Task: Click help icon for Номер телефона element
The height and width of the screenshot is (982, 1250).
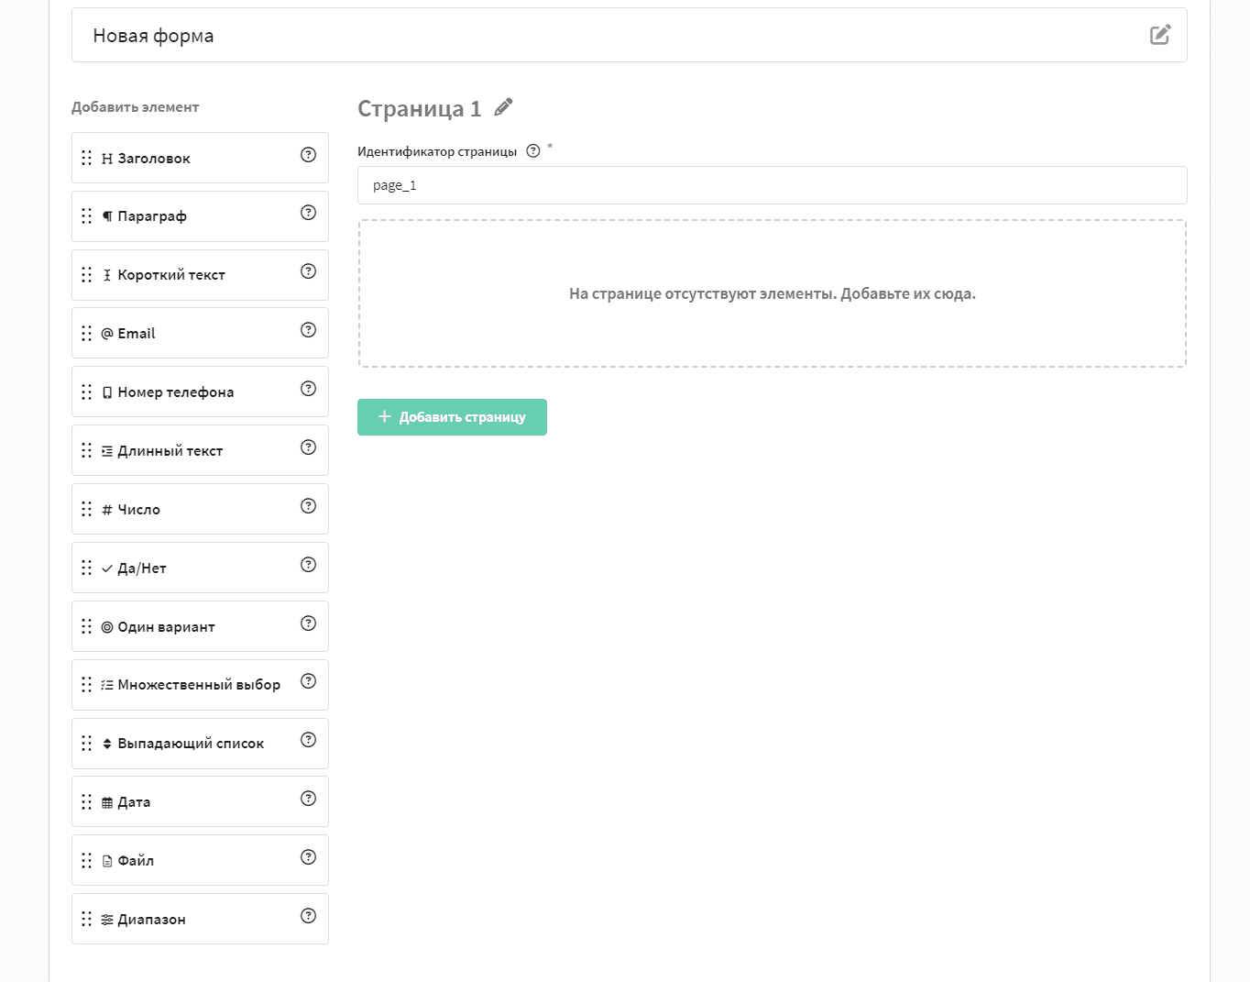Action: pos(309,389)
